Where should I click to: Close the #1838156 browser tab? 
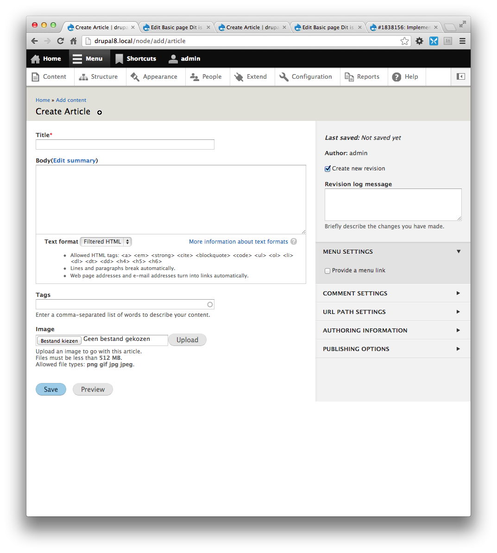click(x=435, y=27)
